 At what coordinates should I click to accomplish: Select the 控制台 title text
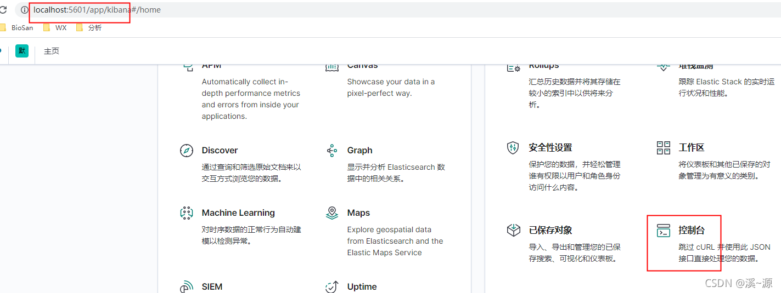692,230
